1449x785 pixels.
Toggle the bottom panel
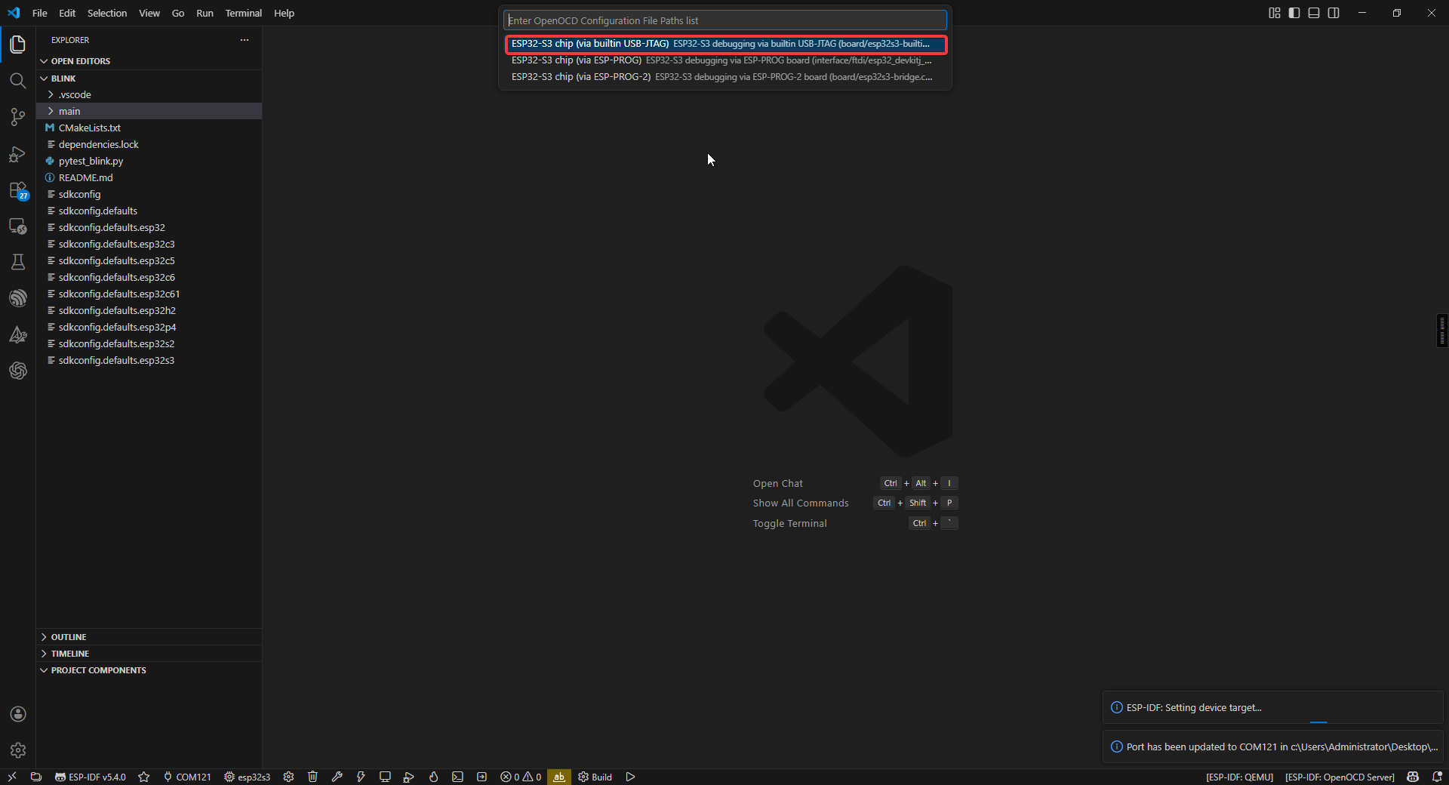(1314, 13)
